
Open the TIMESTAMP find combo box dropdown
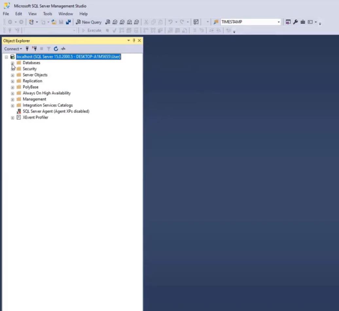pyautogui.click(x=279, y=22)
